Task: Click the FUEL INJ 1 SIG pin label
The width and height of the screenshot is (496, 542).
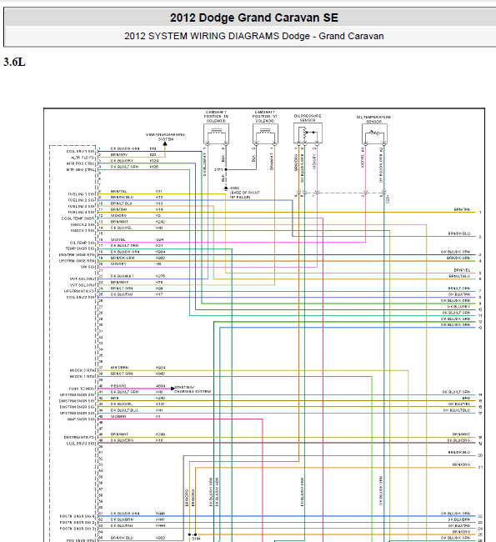Action: click(81, 194)
